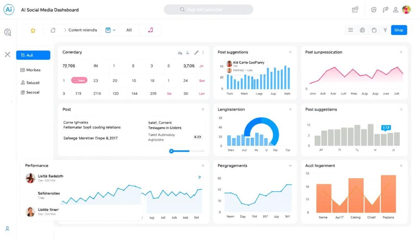Switch to the All tab in toolbar
The height and width of the screenshot is (240, 420).
click(x=129, y=30)
